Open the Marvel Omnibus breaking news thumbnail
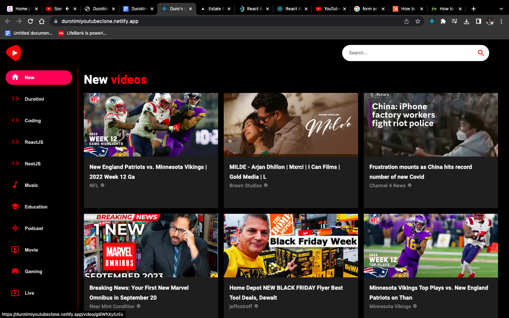 click(x=151, y=246)
